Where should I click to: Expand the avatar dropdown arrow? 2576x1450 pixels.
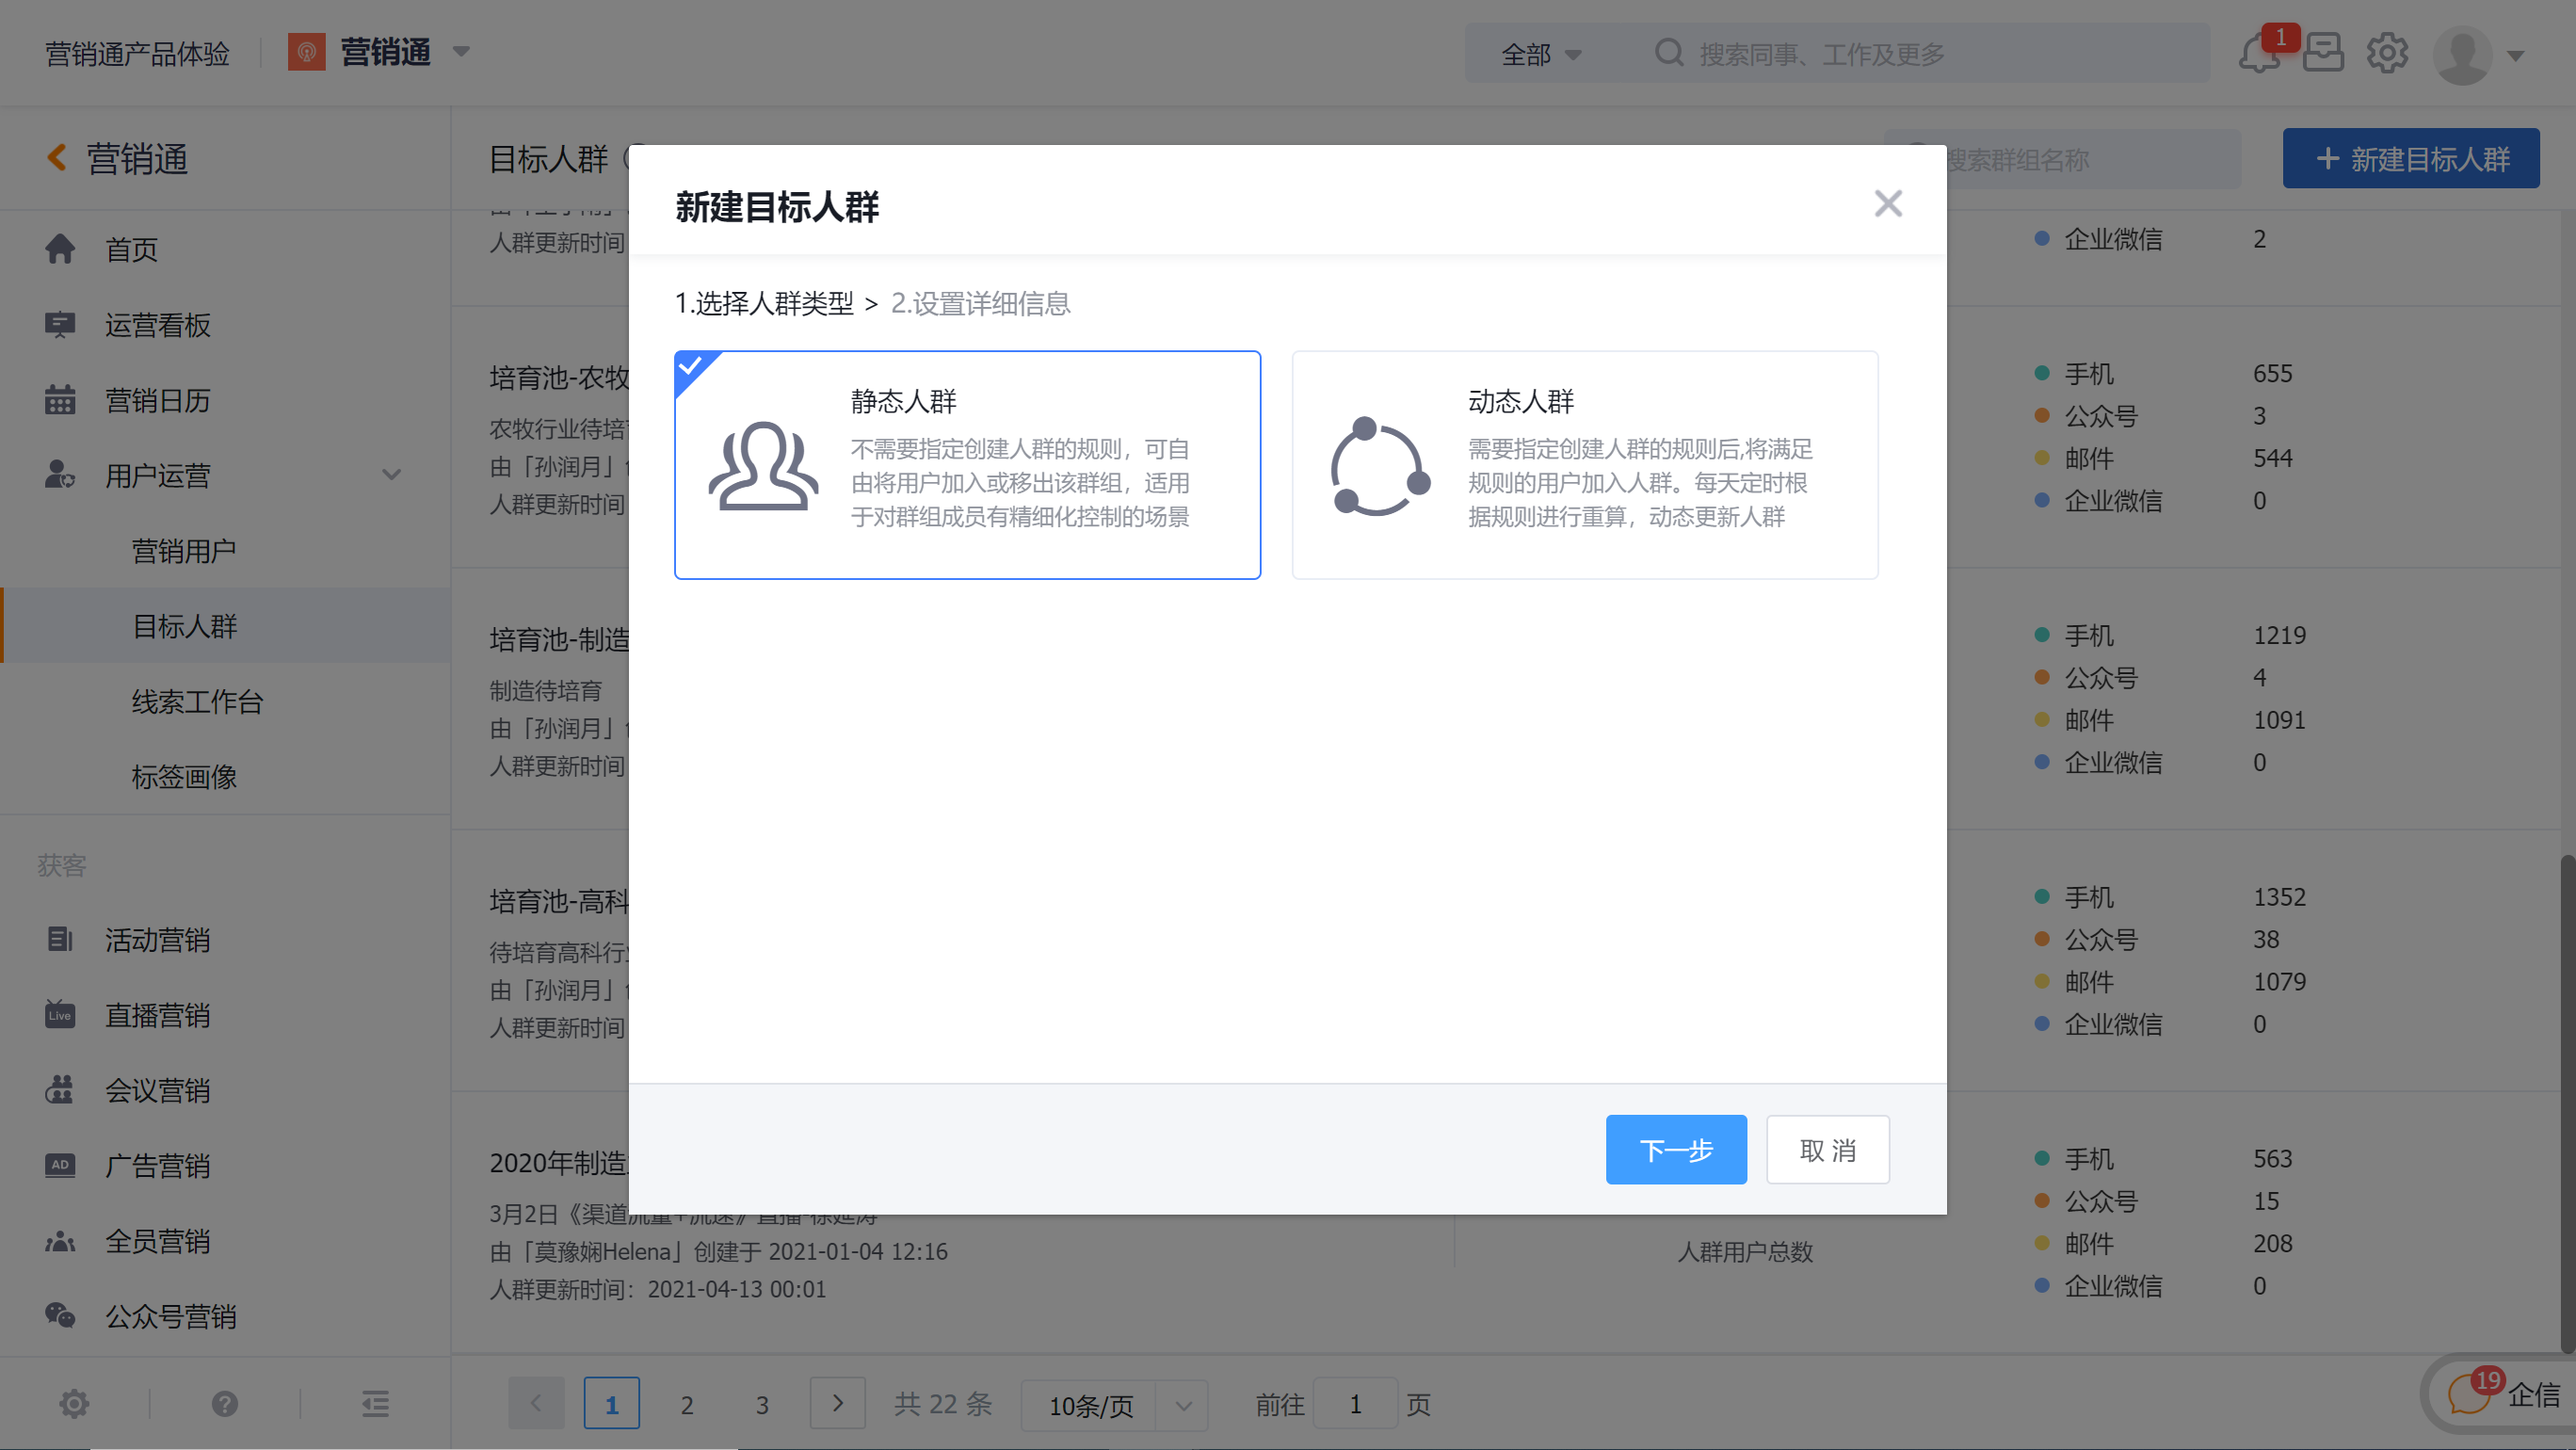[x=2516, y=56]
